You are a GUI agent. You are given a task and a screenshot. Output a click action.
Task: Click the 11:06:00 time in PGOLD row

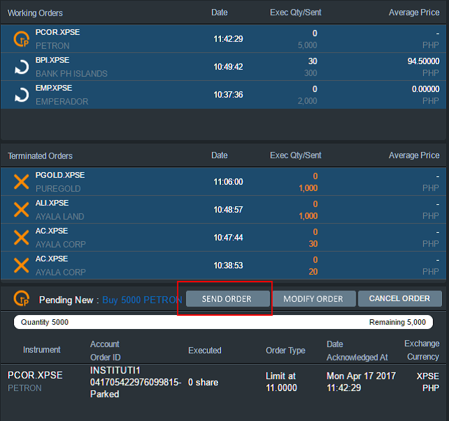point(228,182)
